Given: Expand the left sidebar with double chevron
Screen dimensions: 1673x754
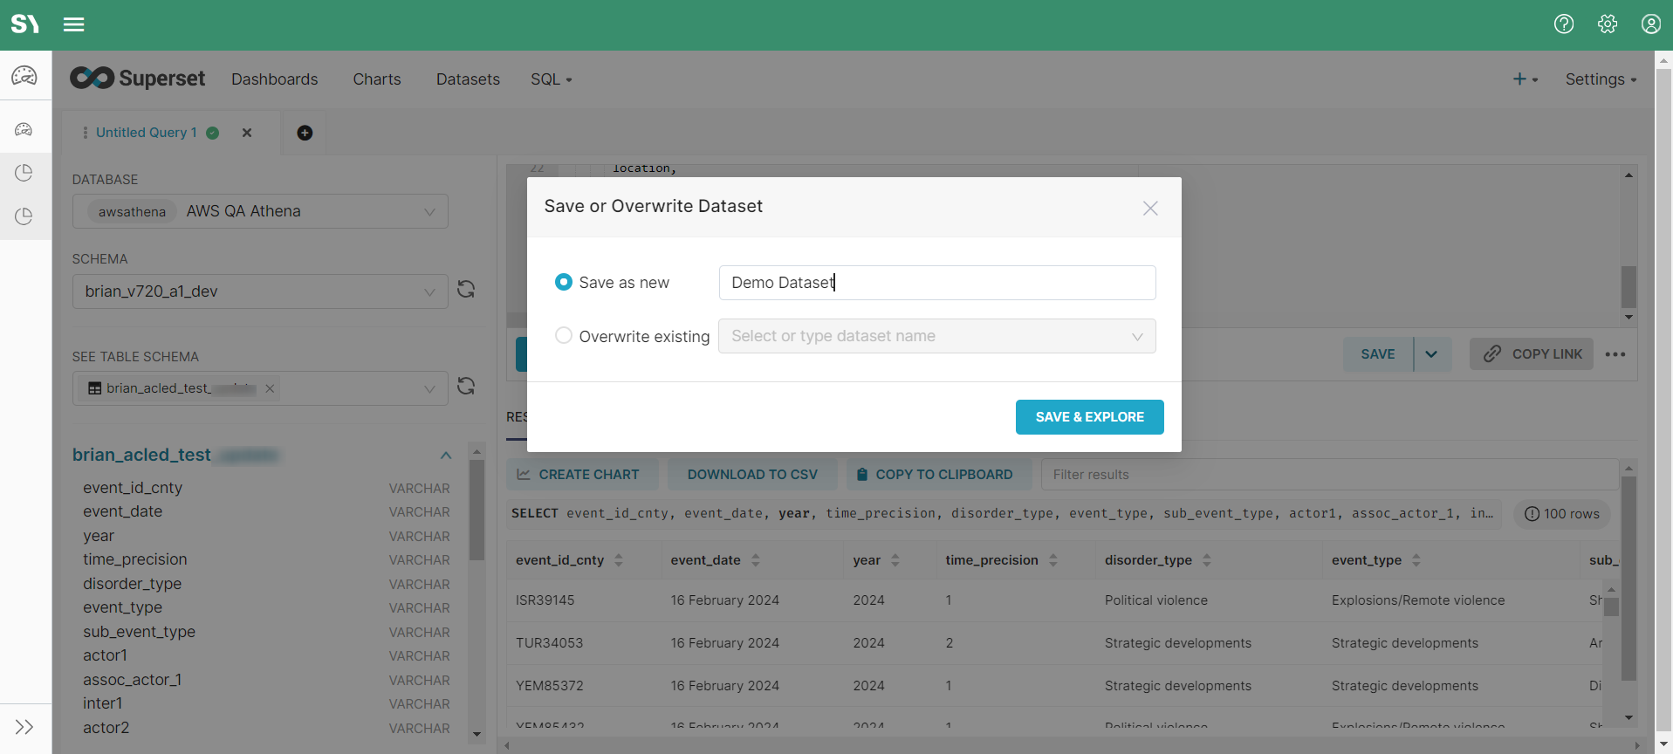Looking at the screenshot, I should pyautogui.click(x=24, y=727).
